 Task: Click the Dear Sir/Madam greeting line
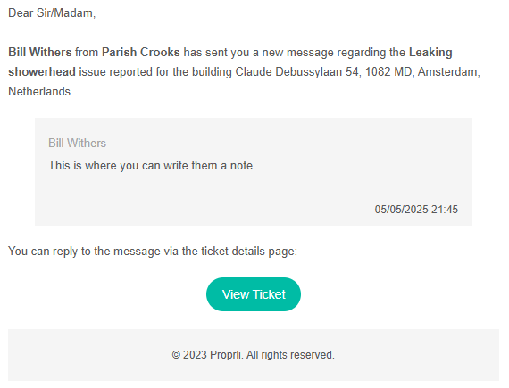click(52, 13)
